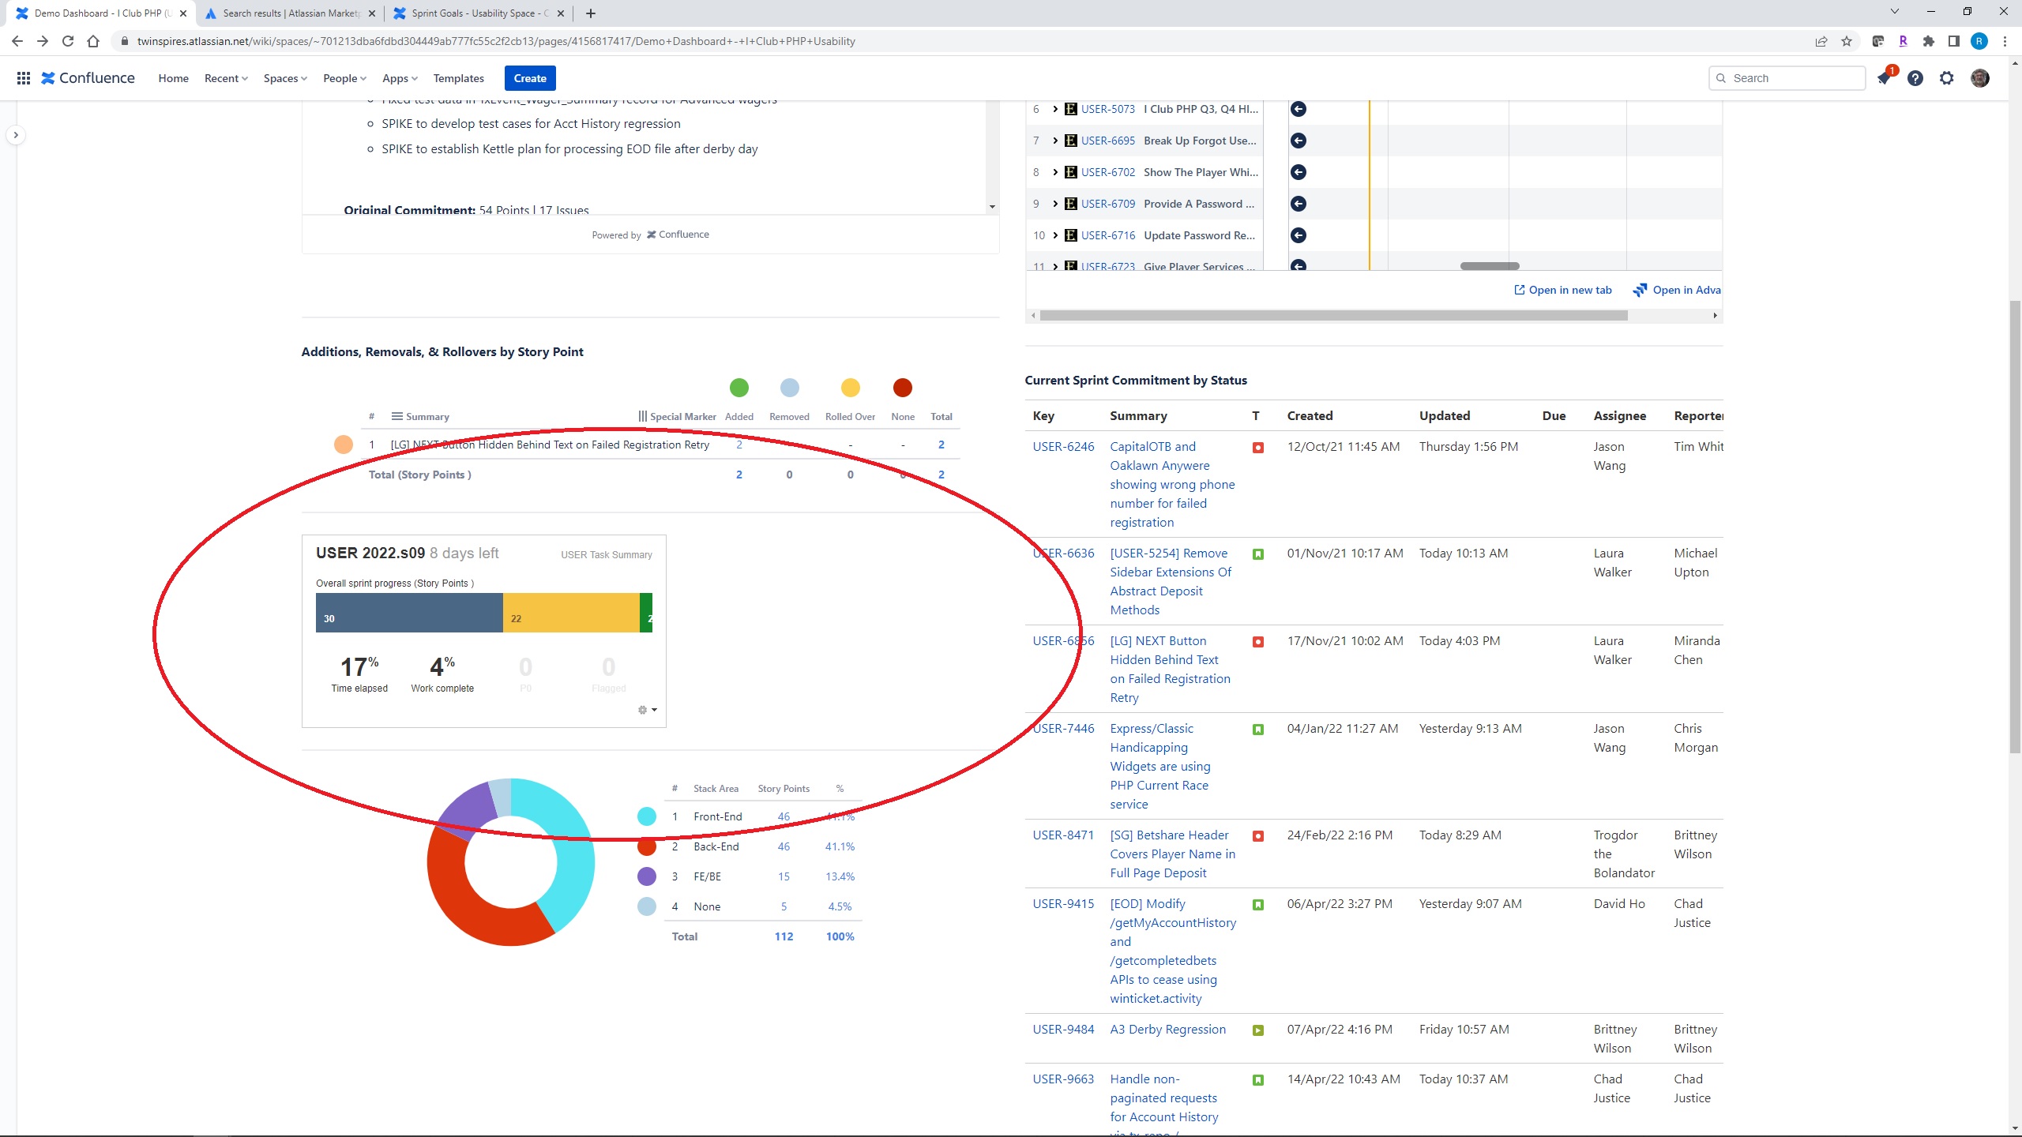Open the app switcher grid icon

[24, 78]
